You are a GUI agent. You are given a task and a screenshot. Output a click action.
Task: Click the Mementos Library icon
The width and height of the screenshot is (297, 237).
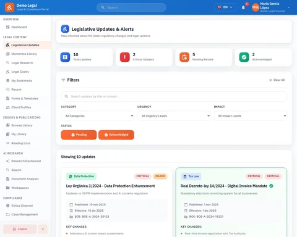(8, 54)
